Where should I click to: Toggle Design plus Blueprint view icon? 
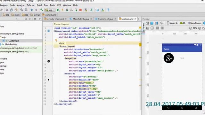click(x=156, y=23)
